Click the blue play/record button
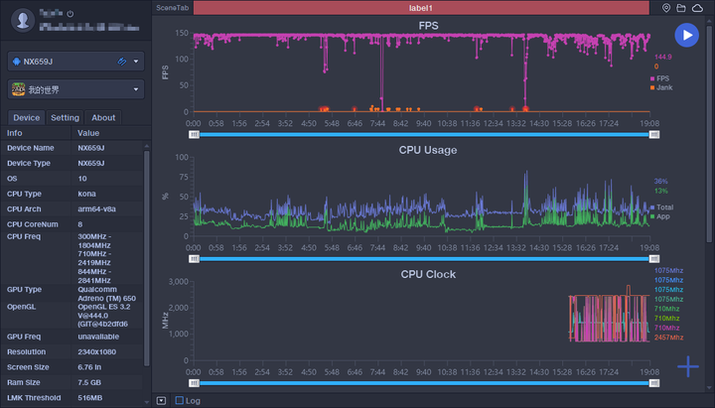 coord(685,35)
